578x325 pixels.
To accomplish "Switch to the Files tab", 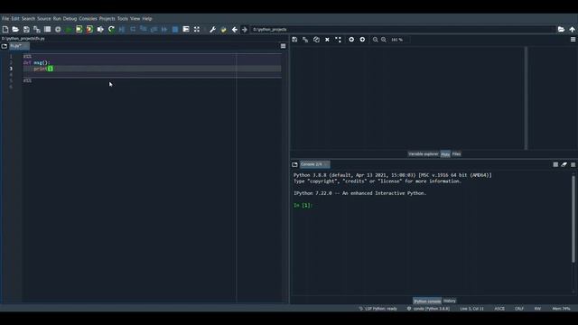I will click(456, 154).
